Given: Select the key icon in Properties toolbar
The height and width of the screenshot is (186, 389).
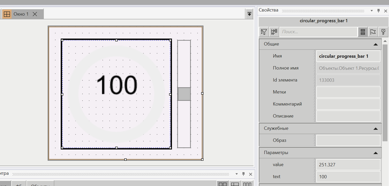Looking at the screenshot, I should pyautogui.click(x=383, y=32).
